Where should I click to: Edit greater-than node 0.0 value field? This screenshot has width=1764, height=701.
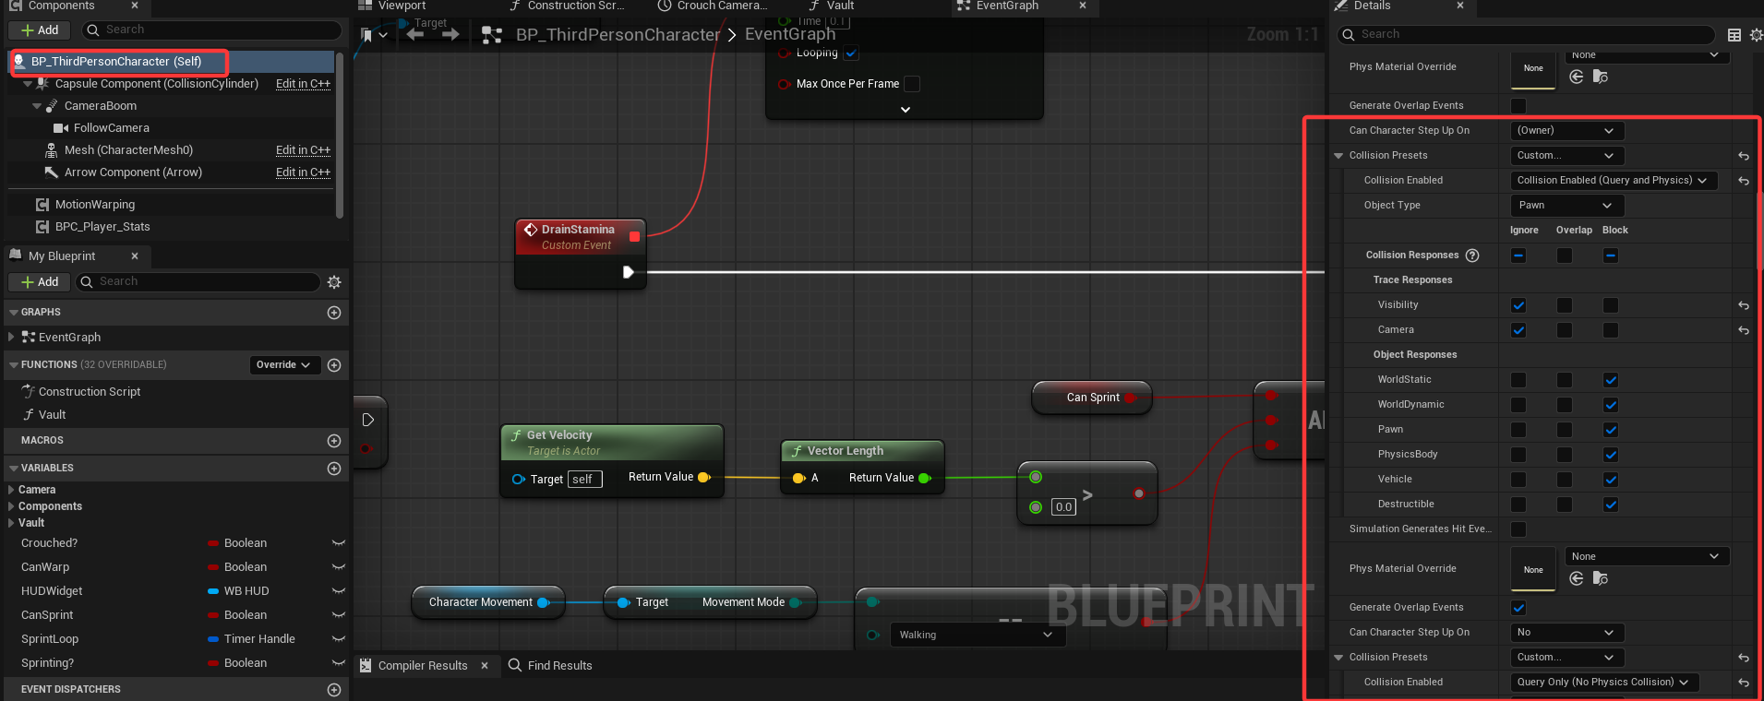(x=1063, y=507)
